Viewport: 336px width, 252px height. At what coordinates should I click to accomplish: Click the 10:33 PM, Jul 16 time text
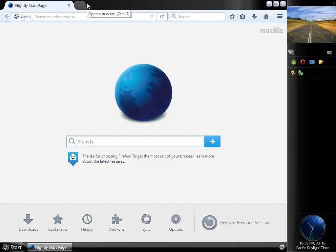(x=312, y=243)
